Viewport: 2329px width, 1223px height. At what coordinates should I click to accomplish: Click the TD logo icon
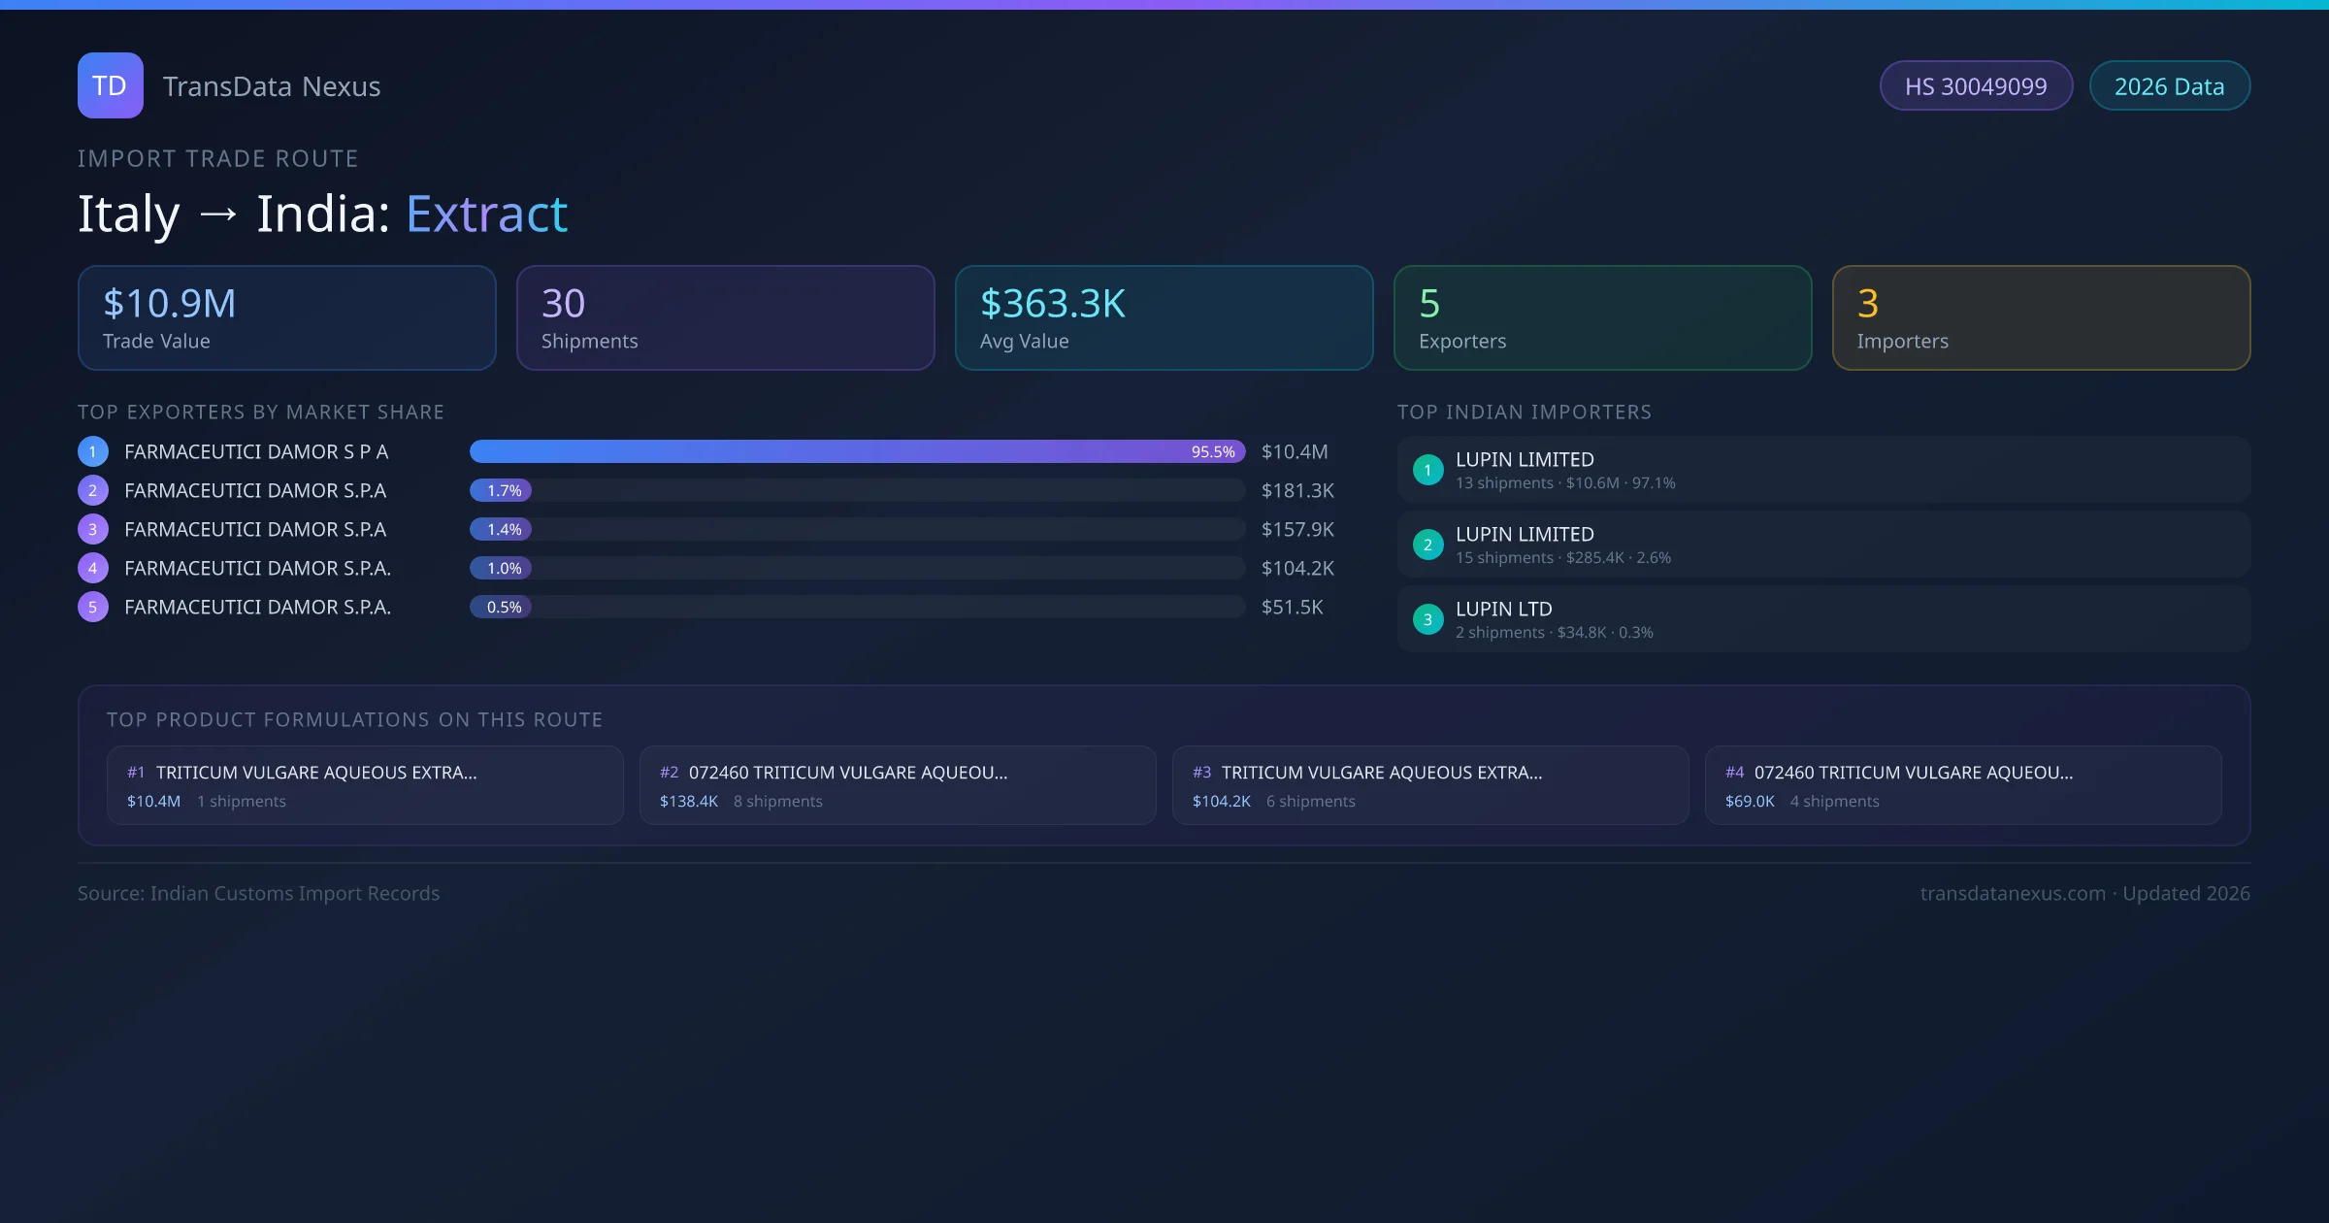click(x=110, y=85)
